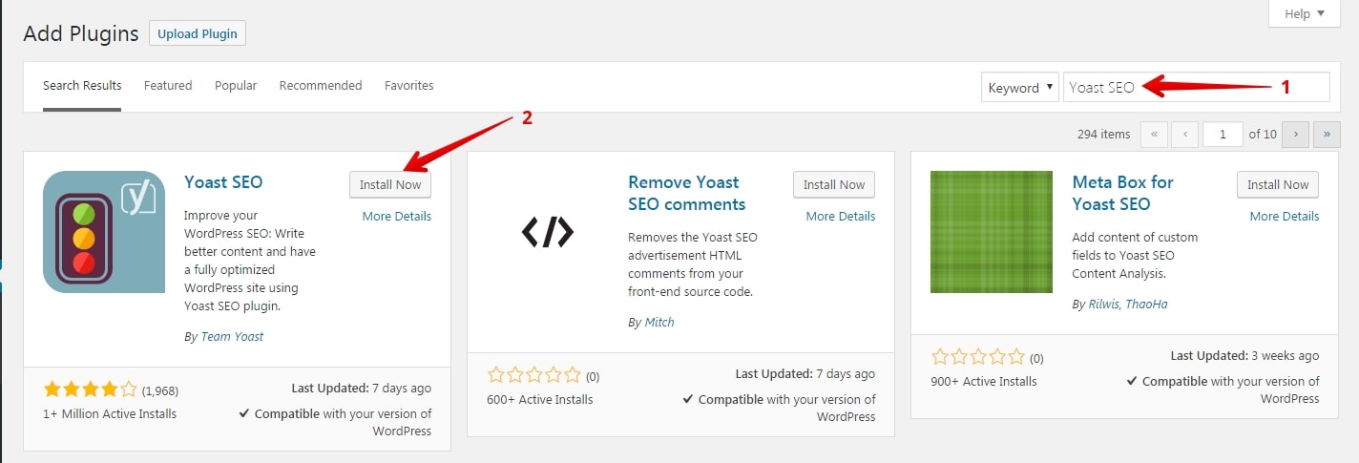Open the Keyword search type dropdown
The width and height of the screenshot is (1359, 463).
coord(1019,87)
